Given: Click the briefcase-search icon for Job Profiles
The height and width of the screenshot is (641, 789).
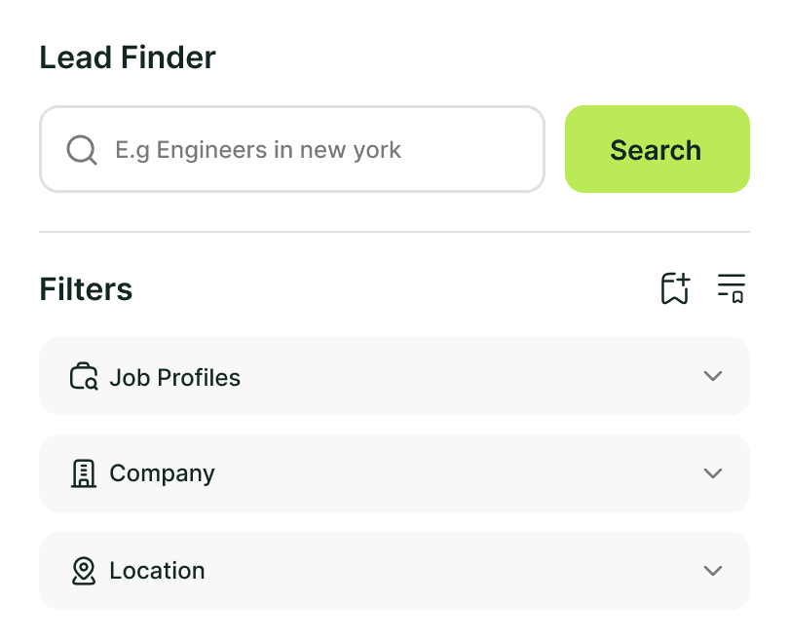Looking at the screenshot, I should coord(83,376).
